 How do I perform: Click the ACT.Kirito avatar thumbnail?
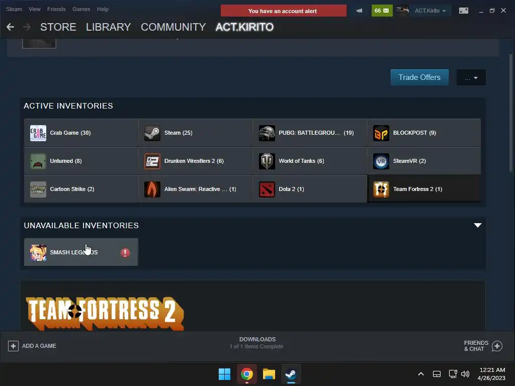tap(402, 11)
